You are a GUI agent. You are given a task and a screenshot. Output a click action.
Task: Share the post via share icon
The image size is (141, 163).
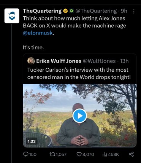click(131, 154)
